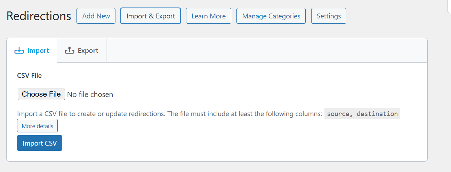This screenshot has height=172, width=451.
Task: Open the Learn More link button
Action: 208,16
